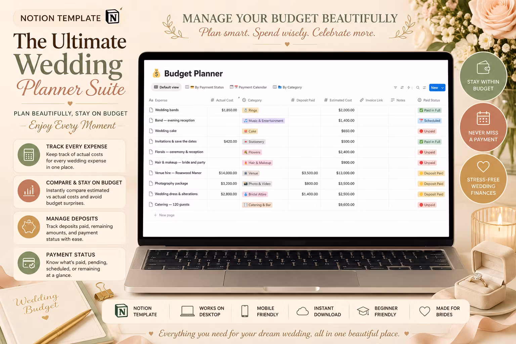Image resolution: width=516 pixels, height=344 pixels.
Task: Click the Actual Cost column header
Action: (222, 100)
